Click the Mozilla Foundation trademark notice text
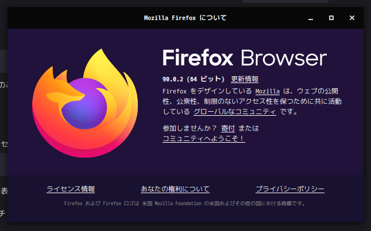Screen dimensions: 371x231 pyautogui.click(x=185, y=203)
